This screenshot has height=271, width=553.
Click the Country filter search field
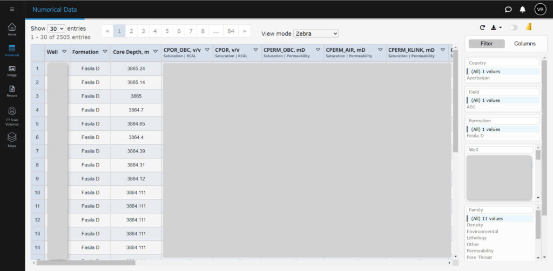click(x=503, y=63)
